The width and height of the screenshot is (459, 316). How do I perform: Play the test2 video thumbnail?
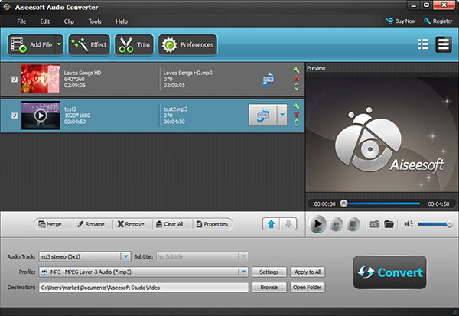41,116
